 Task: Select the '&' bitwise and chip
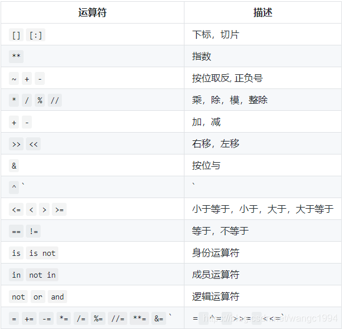(14, 166)
